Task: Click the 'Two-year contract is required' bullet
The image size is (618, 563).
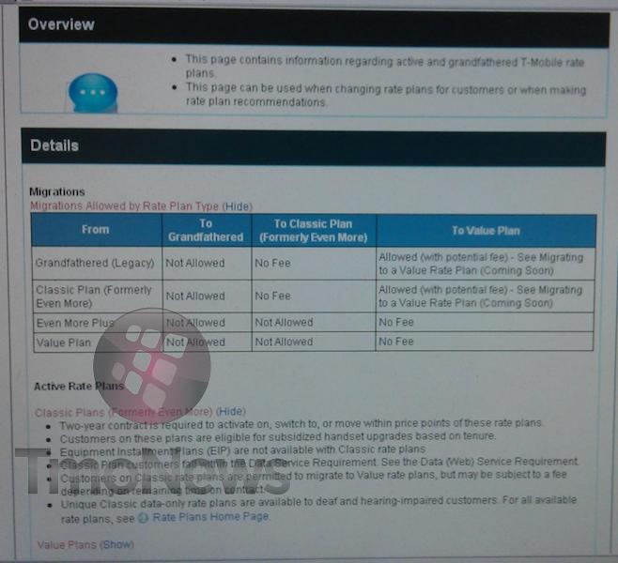Action: (301, 424)
